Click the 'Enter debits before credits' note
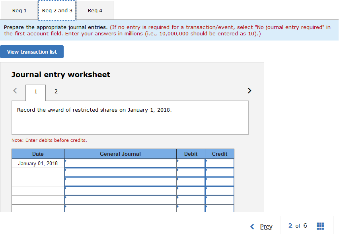The width and height of the screenshot is (339, 236). click(49, 140)
